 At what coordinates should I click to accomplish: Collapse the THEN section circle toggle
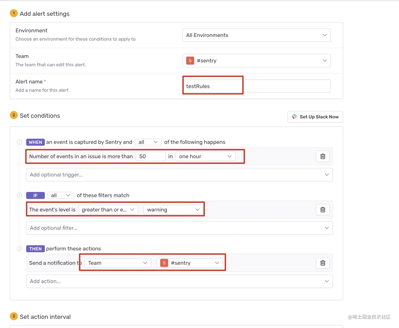coord(19,249)
